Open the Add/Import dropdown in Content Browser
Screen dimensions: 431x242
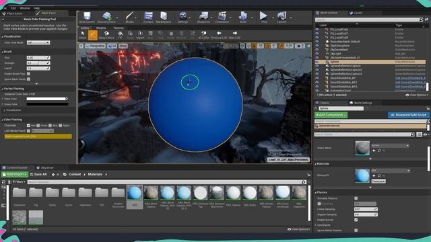(x=15, y=175)
